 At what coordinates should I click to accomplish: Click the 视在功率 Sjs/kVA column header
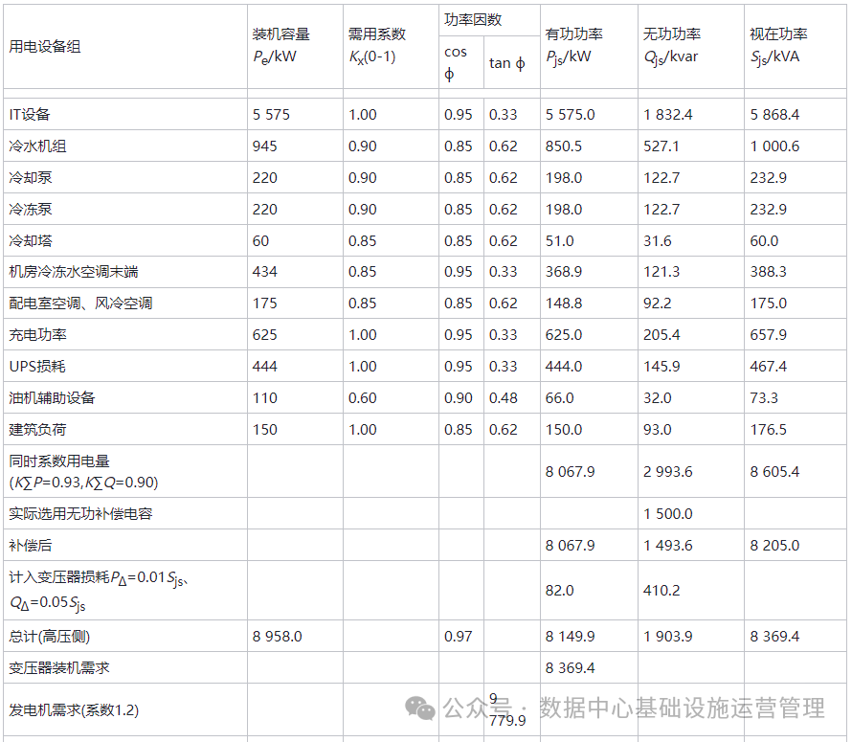click(x=778, y=45)
